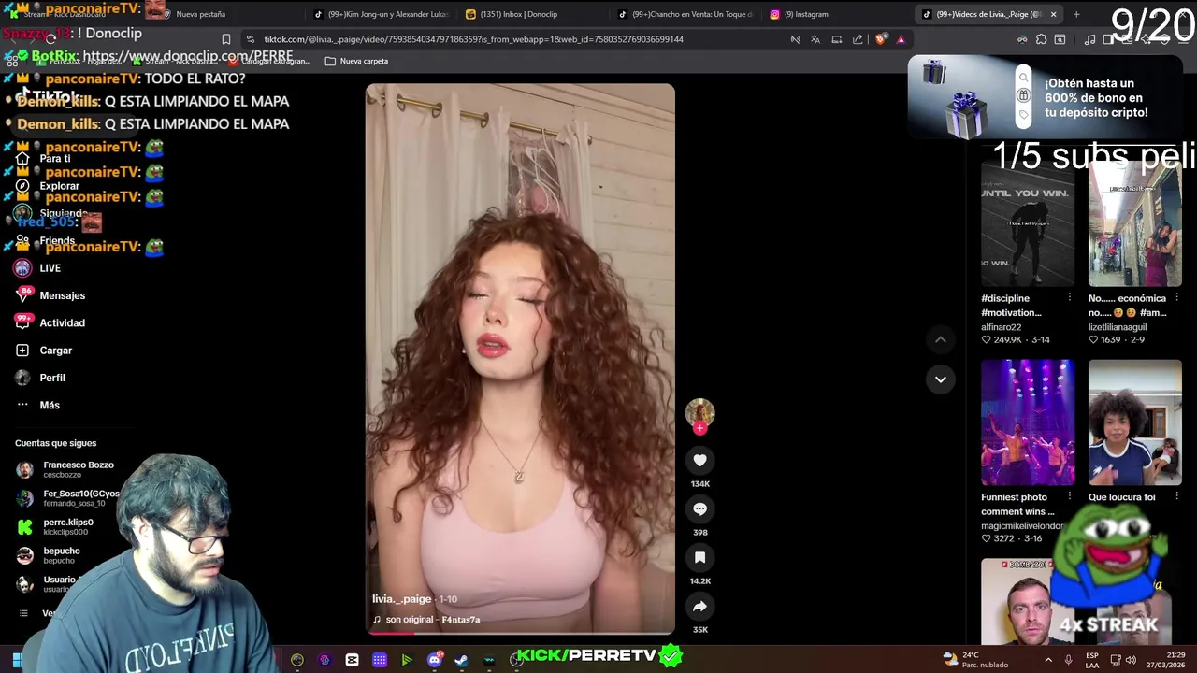Screen dimensions: 1197x673
Task: Show hidden system tray icons chevron
Action: (x=1047, y=660)
